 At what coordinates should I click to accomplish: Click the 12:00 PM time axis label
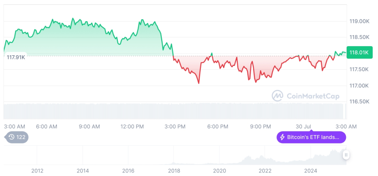click(132, 126)
